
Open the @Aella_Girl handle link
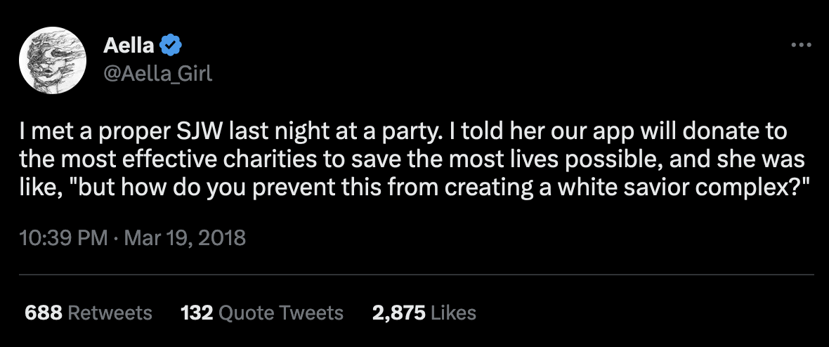157,73
